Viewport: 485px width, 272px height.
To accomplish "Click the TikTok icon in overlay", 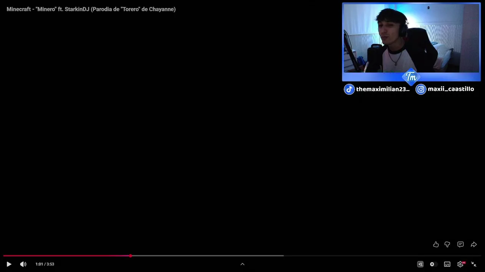I will click(349, 89).
